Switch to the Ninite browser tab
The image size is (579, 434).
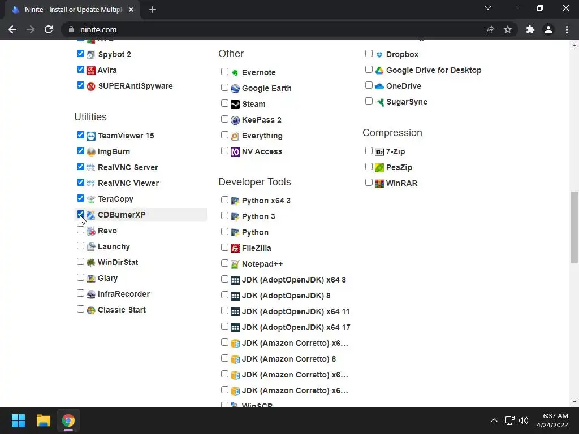click(72, 10)
